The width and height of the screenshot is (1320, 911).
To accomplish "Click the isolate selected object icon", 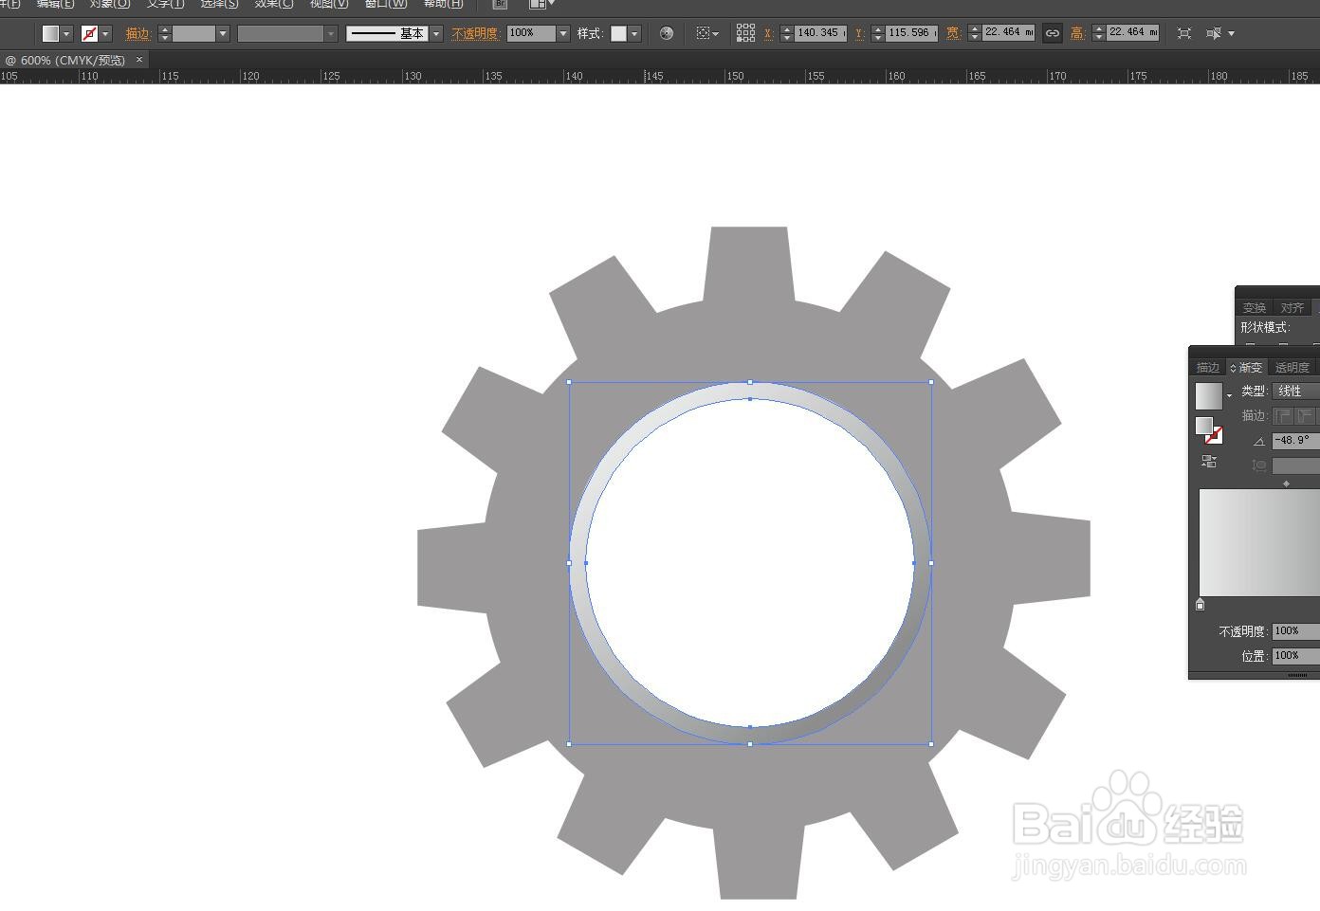I will [1184, 33].
